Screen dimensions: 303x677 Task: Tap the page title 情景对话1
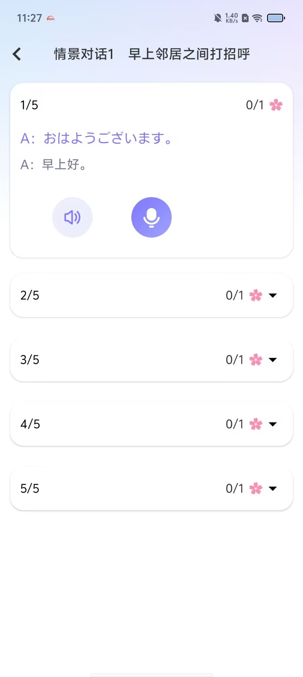coord(84,54)
